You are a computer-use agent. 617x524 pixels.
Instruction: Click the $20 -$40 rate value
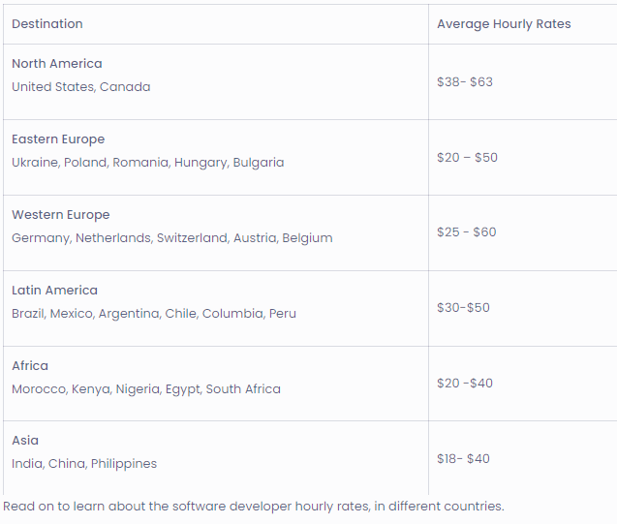click(465, 384)
